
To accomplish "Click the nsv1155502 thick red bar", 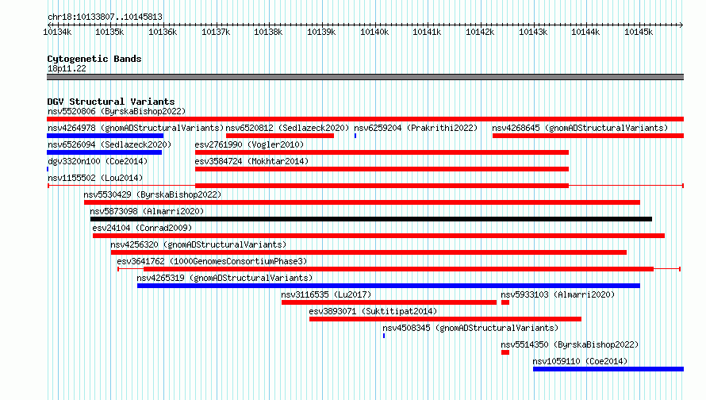I will click(382, 186).
